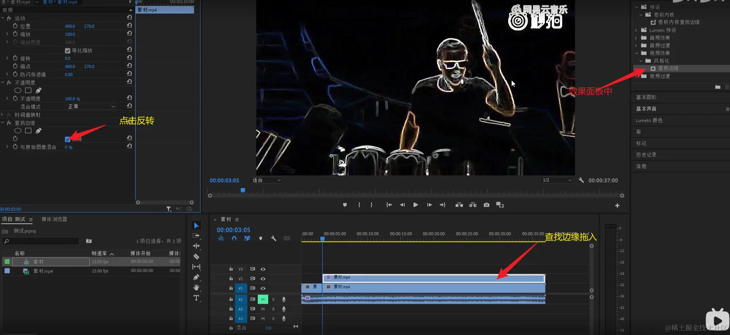Open the Essential Sound panel
730x335 pixels.
pyautogui.click(x=646, y=109)
